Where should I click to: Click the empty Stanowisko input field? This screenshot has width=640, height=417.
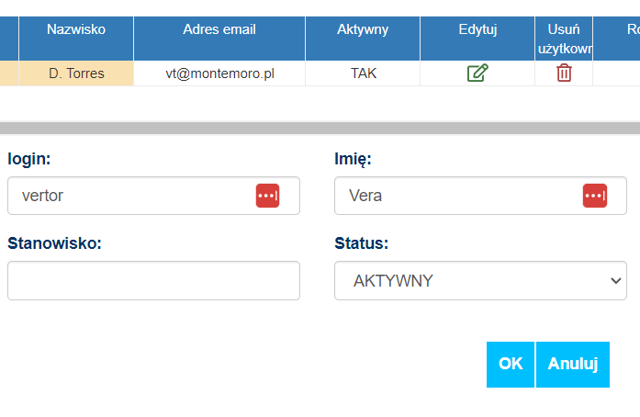tap(153, 280)
